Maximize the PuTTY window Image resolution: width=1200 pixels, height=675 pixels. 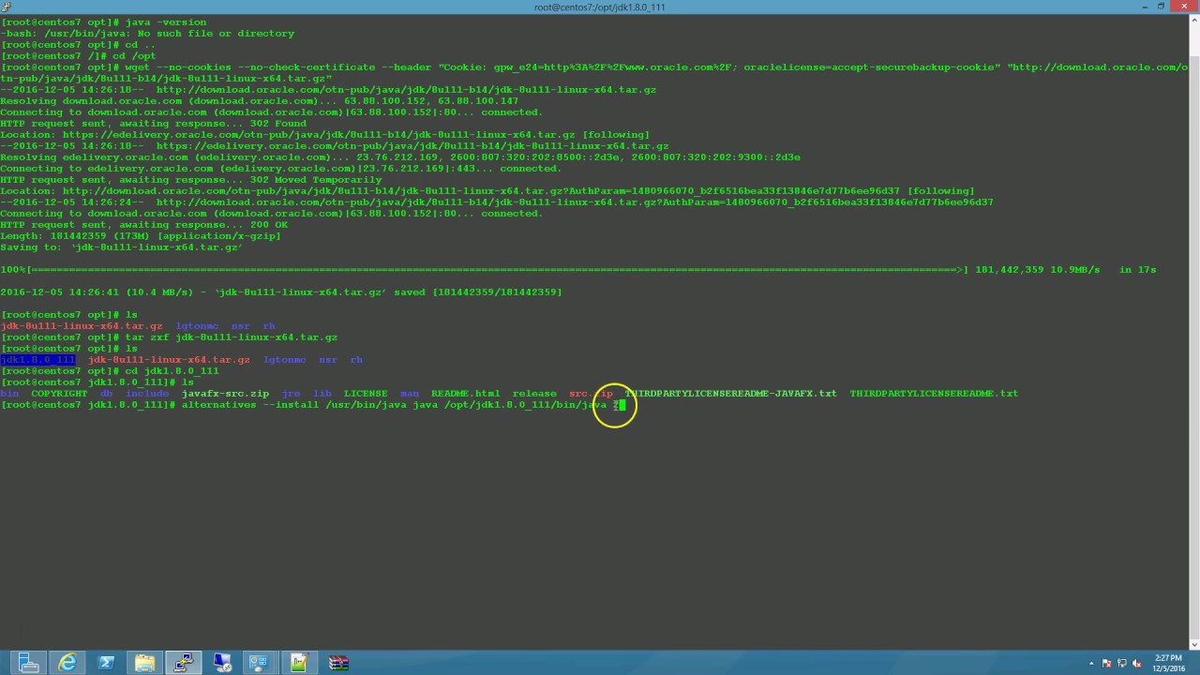[x=1162, y=7]
